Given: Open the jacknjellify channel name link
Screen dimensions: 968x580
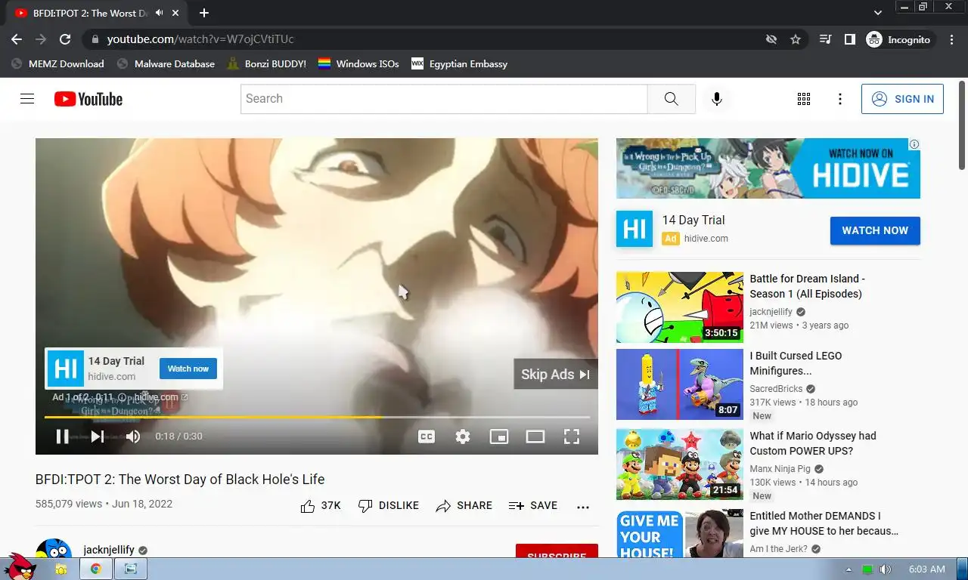Looking at the screenshot, I should (109, 550).
